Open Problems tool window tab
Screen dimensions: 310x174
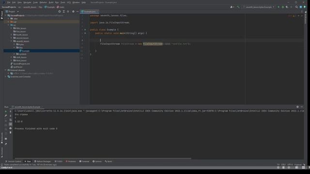(71, 161)
